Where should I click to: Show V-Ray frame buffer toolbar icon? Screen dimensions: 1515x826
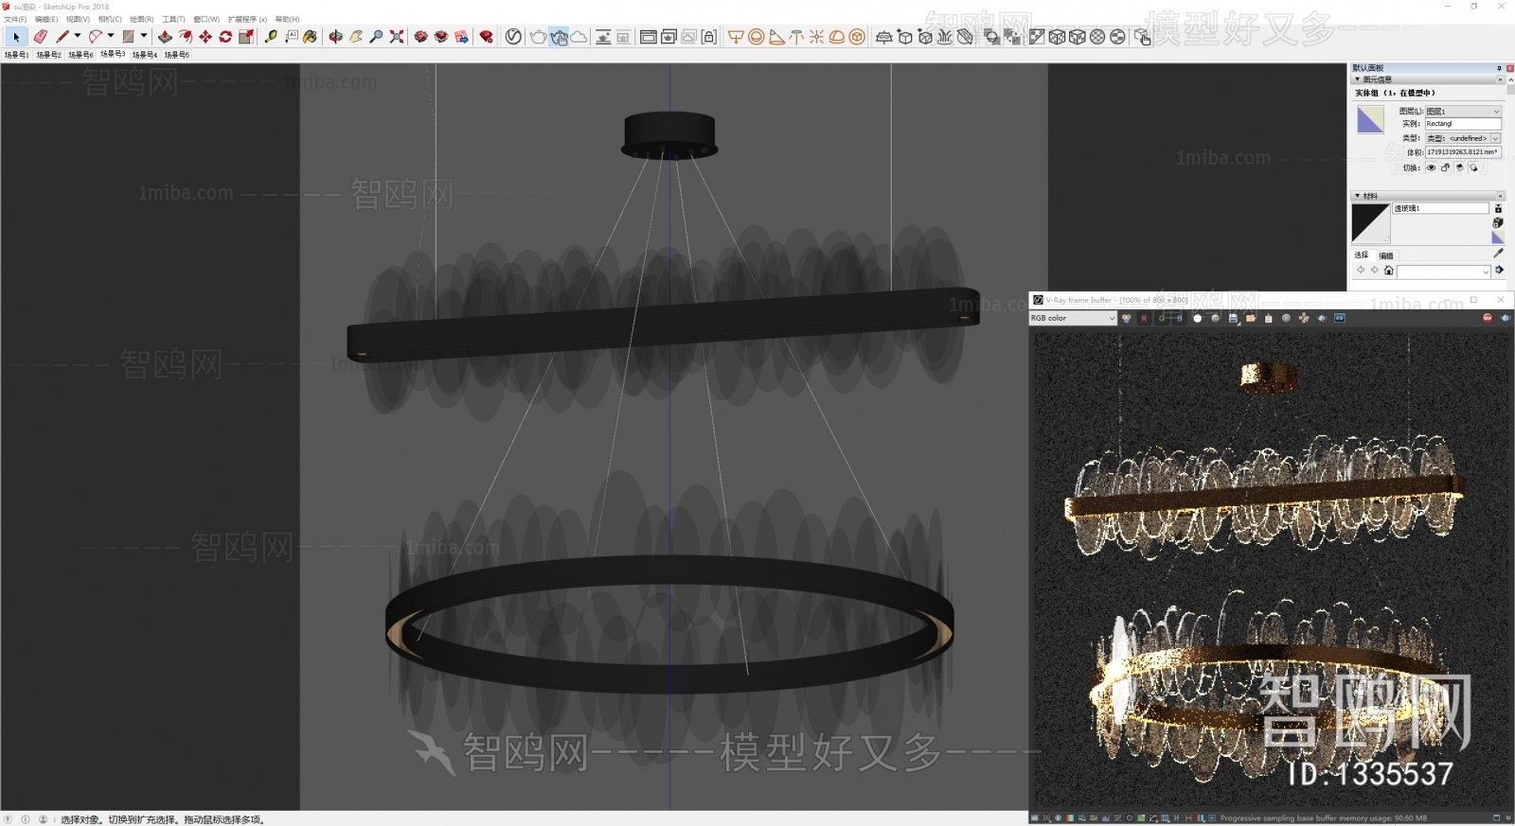[648, 37]
